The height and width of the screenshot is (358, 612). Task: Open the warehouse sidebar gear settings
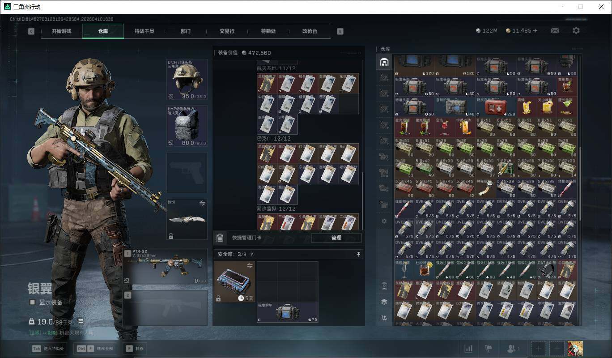coord(384,221)
